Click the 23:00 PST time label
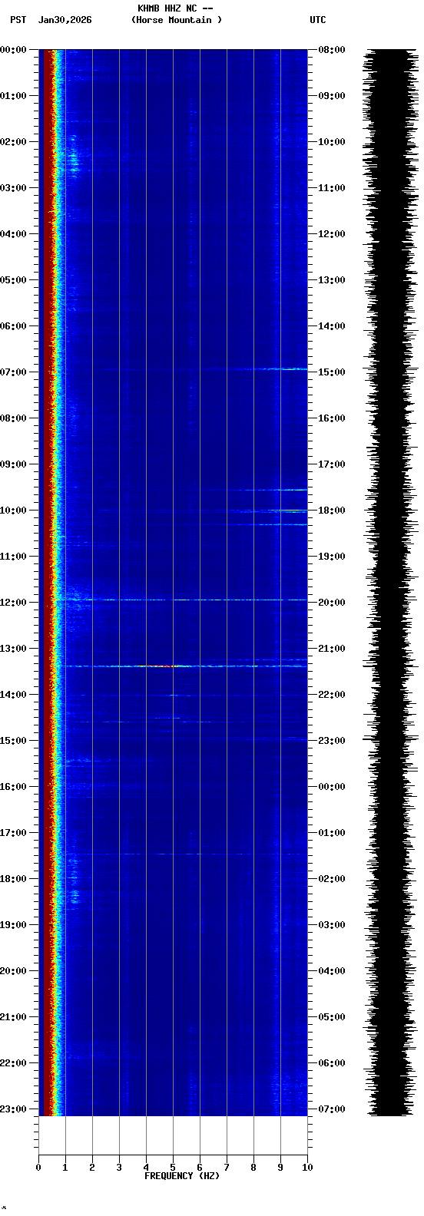 point(13,1109)
